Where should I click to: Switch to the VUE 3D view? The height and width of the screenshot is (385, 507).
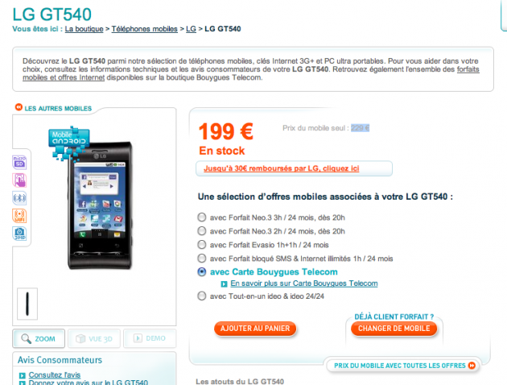(94, 338)
